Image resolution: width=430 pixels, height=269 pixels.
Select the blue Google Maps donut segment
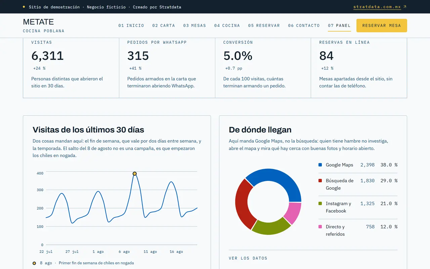coord(279,177)
